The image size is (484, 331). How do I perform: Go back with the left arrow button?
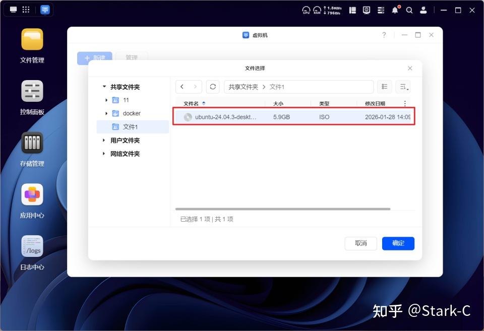coord(182,87)
